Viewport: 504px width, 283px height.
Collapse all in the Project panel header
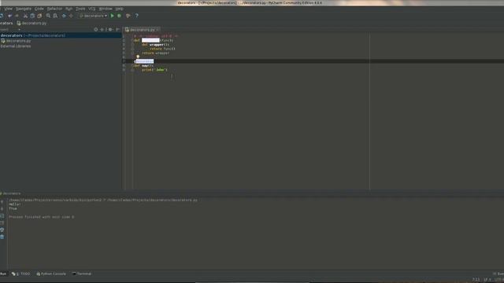point(102,30)
